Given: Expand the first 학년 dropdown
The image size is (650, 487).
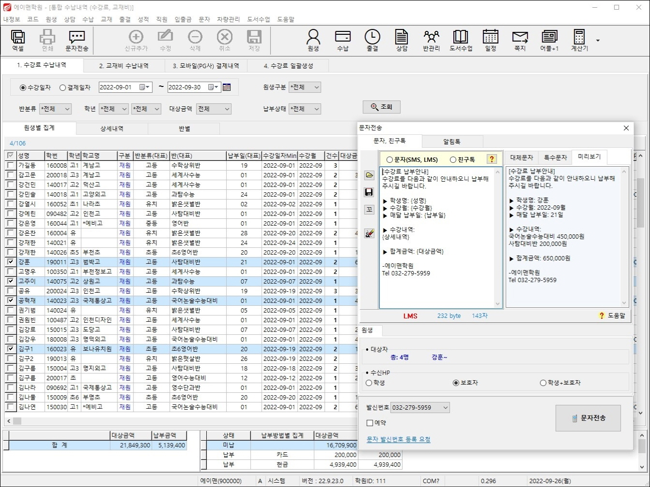Looking at the screenshot, I should (x=124, y=109).
